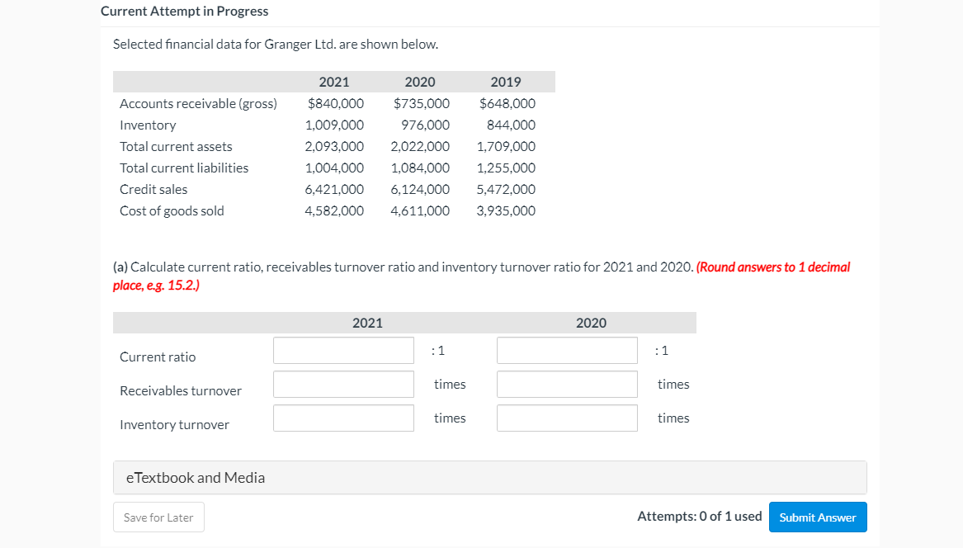Viewport: 963px width, 548px height.
Task: Click the Current ratio label in answer table
Action: pos(158,357)
